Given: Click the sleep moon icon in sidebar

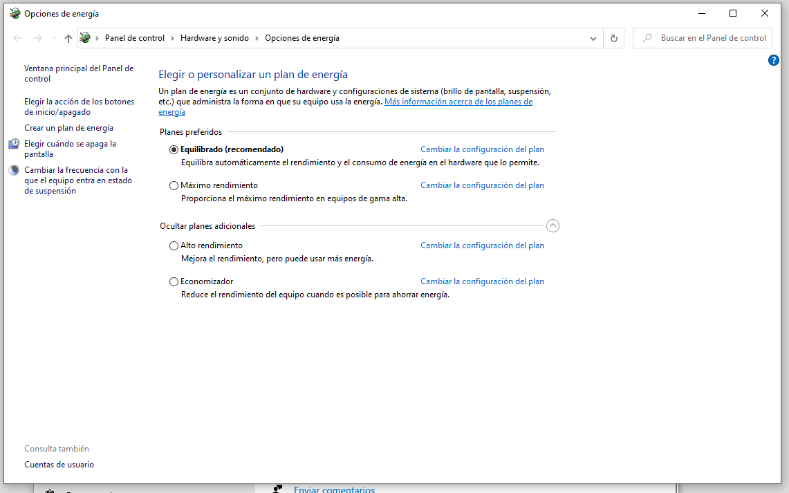Looking at the screenshot, I should coord(14,170).
